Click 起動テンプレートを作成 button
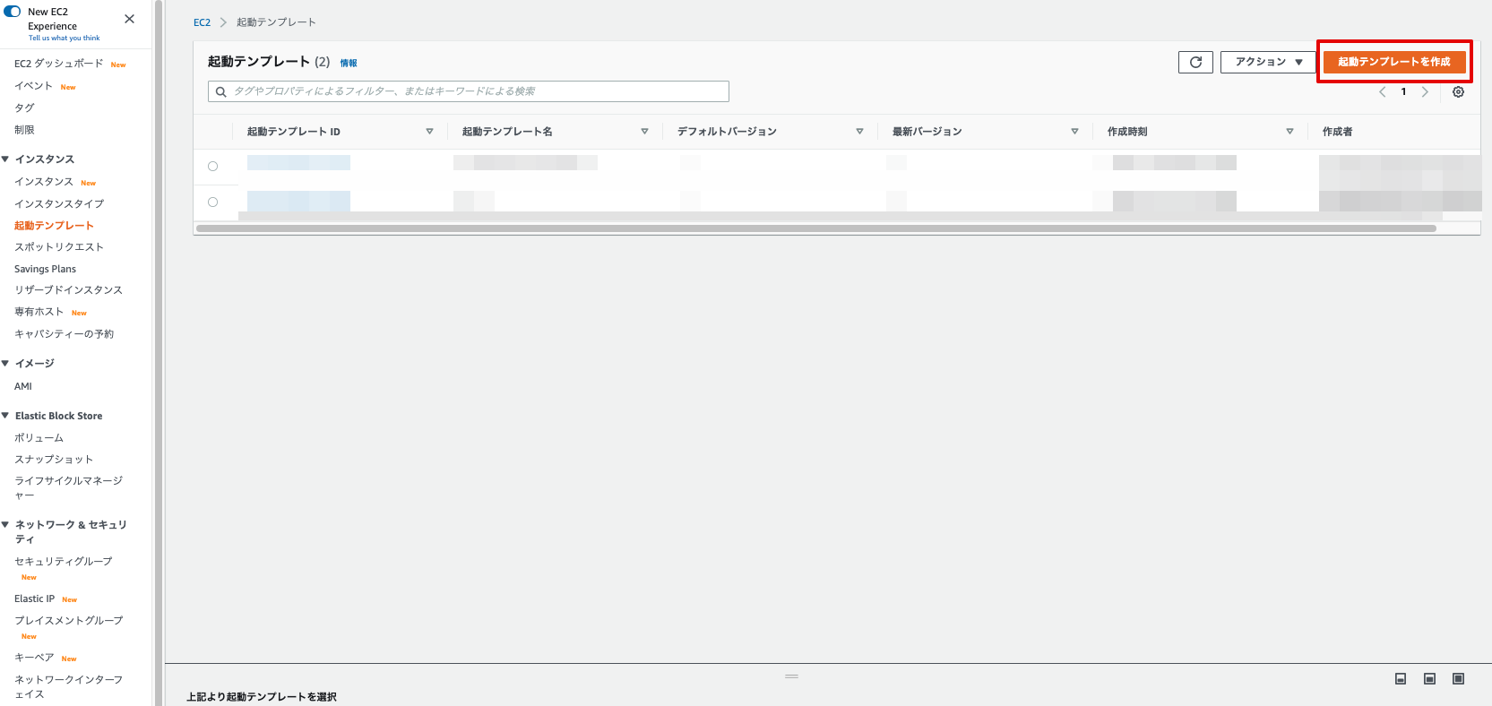Viewport: 1492px width, 706px height. coord(1393,62)
